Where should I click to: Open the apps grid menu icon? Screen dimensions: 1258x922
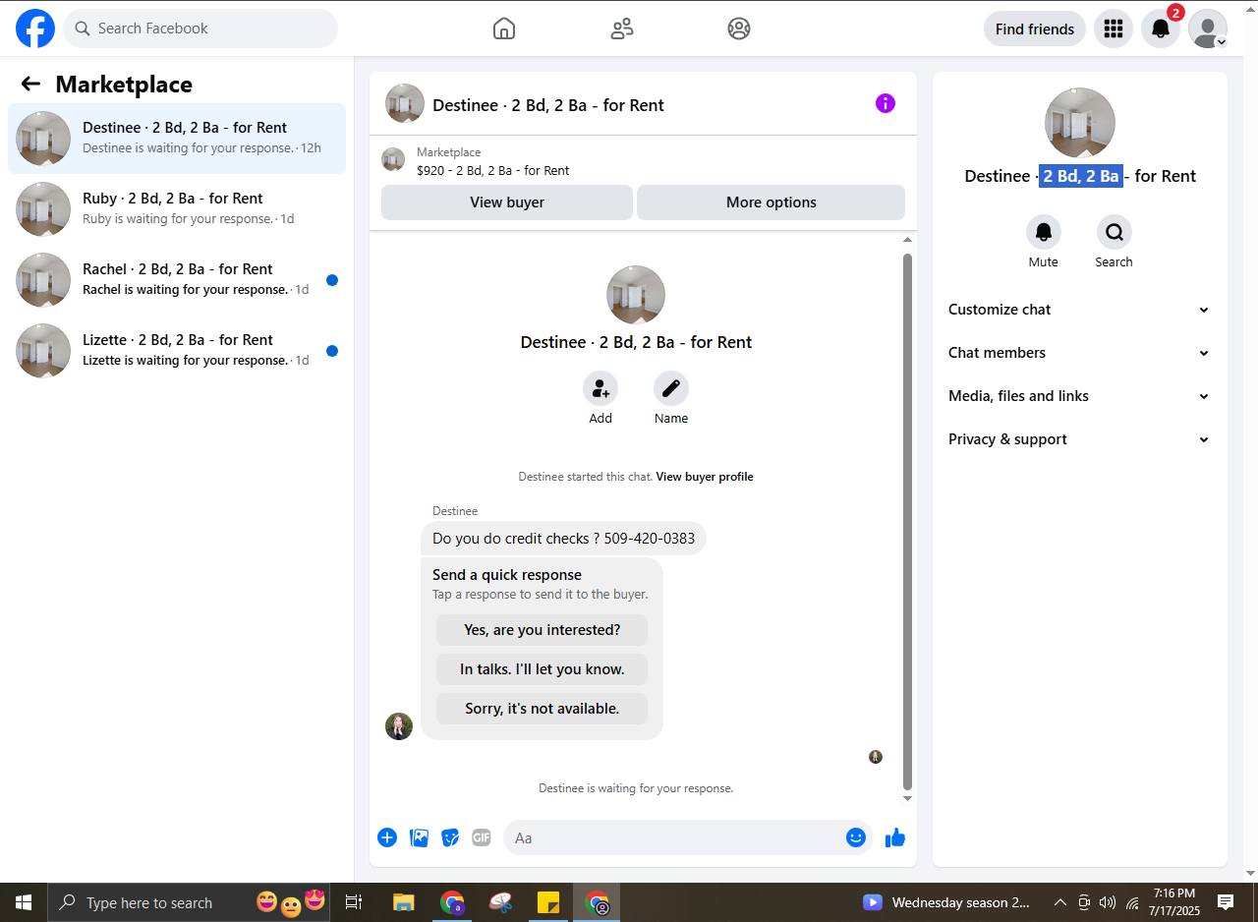(x=1114, y=29)
